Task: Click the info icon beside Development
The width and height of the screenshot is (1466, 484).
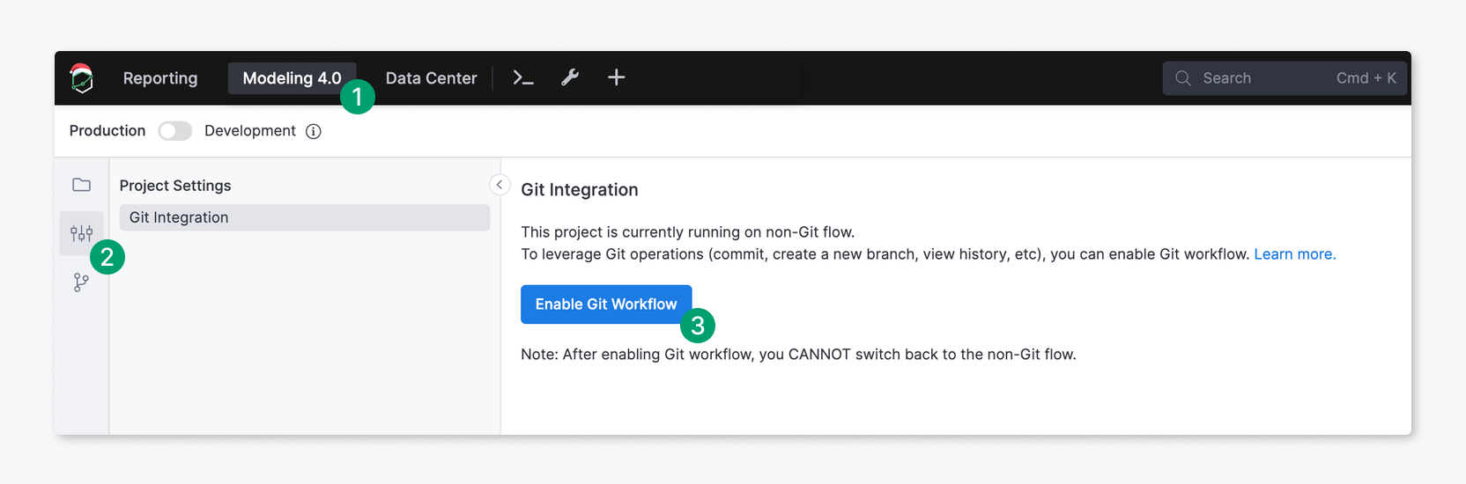Action: point(314,131)
